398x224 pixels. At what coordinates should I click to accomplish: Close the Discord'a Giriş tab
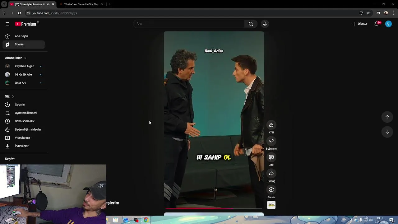click(x=102, y=4)
